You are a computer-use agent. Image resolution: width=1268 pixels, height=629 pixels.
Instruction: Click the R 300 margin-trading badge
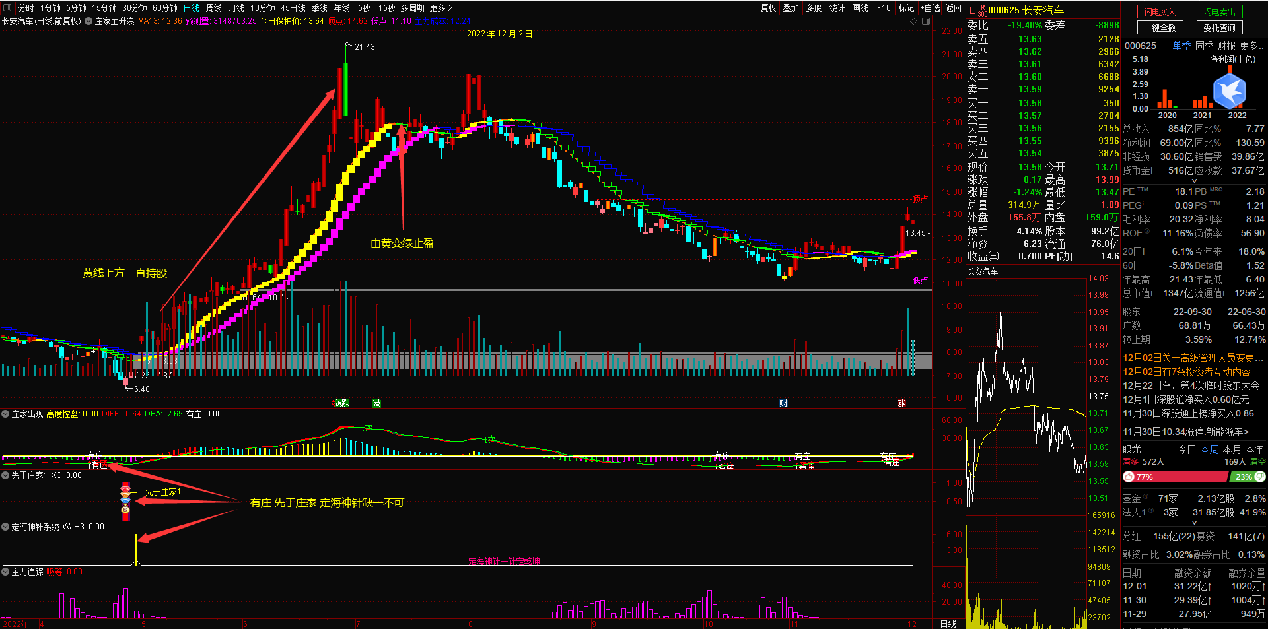(x=983, y=11)
